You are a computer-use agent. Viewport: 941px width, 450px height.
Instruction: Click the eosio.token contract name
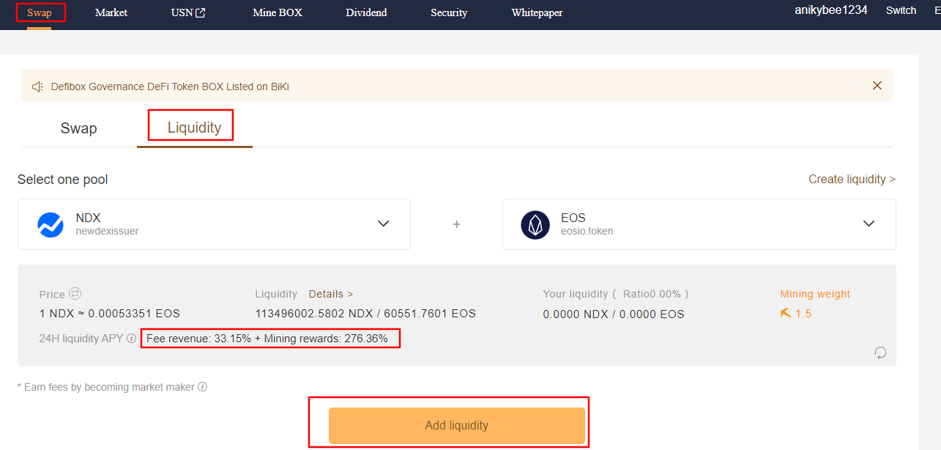point(587,231)
